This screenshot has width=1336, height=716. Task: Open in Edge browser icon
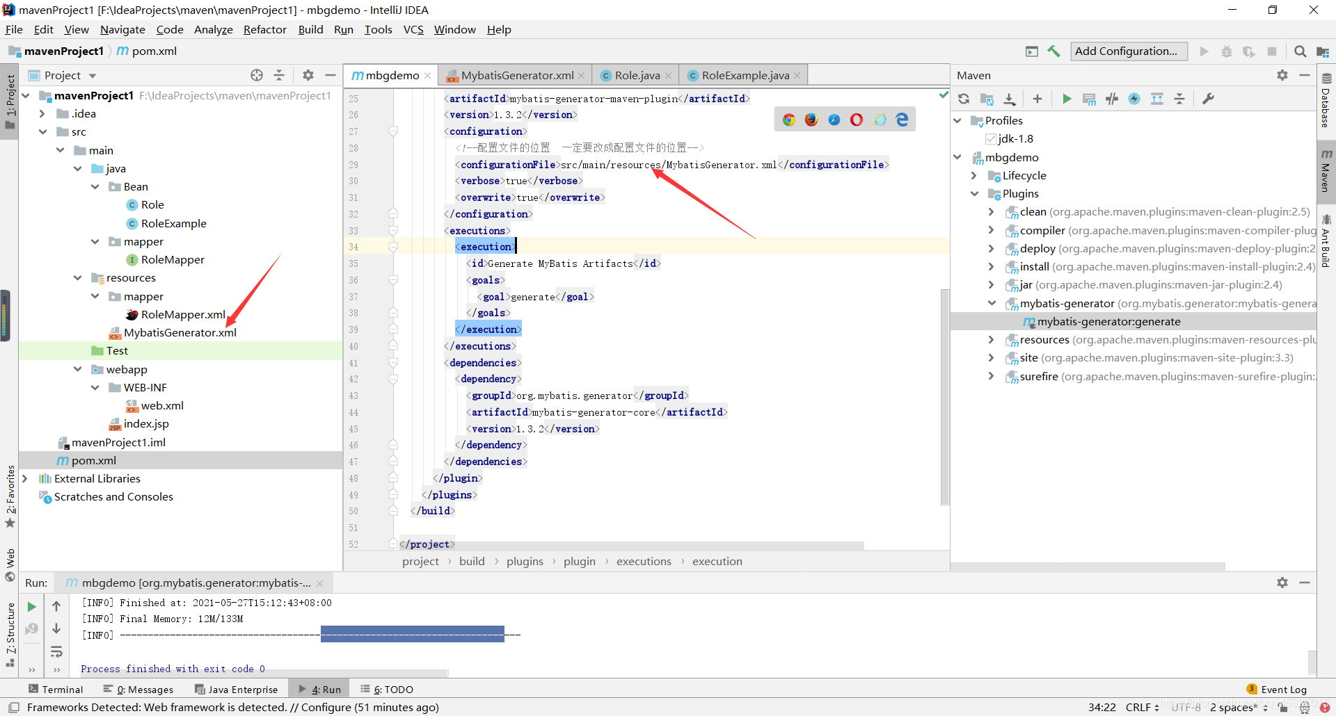[902, 120]
